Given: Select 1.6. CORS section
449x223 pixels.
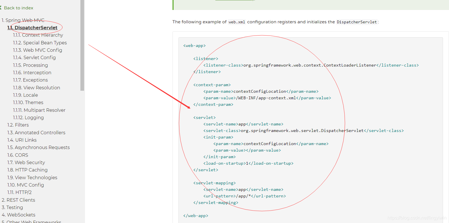Looking at the screenshot, I should click(x=18, y=155).
